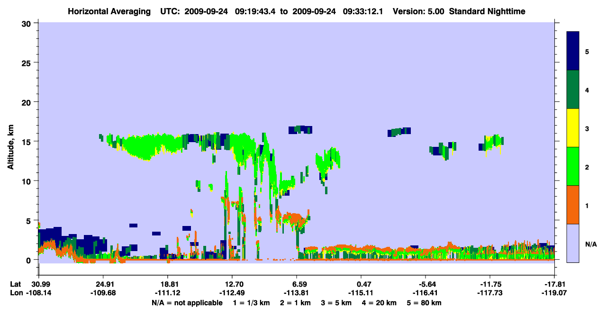616x316 pixels.
Task: Click the lavender N/A color bar segment
Action: pyautogui.click(x=573, y=243)
